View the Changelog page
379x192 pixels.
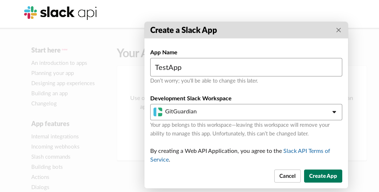[x=44, y=104]
